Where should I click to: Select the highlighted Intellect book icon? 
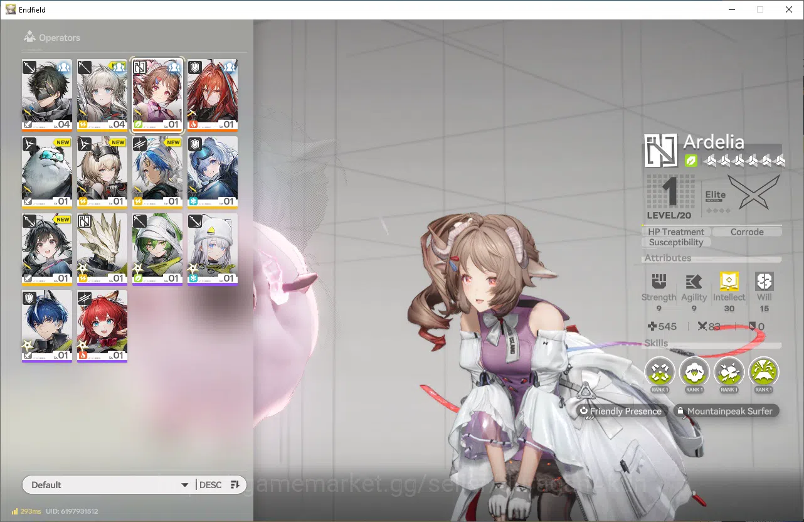click(x=729, y=281)
